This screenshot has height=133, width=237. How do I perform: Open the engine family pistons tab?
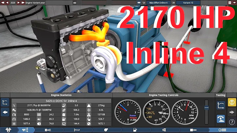pos(8,130)
